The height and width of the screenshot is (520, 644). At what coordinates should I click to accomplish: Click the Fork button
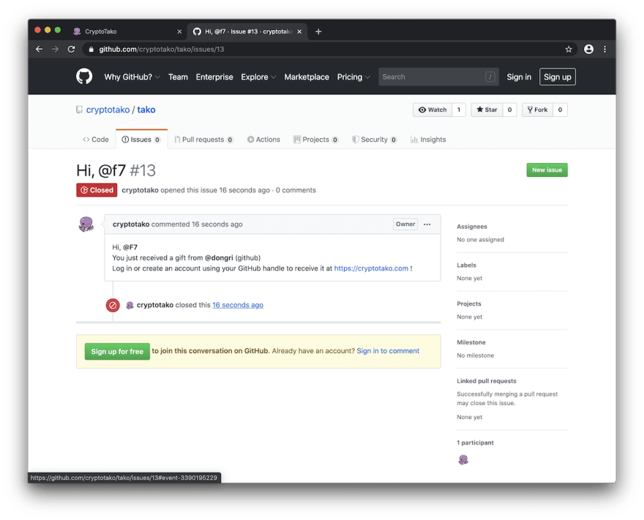pos(538,110)
